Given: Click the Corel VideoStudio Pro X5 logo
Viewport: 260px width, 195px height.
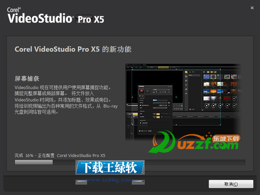Looking at the screenshot, I should click(x=56, y=16).
